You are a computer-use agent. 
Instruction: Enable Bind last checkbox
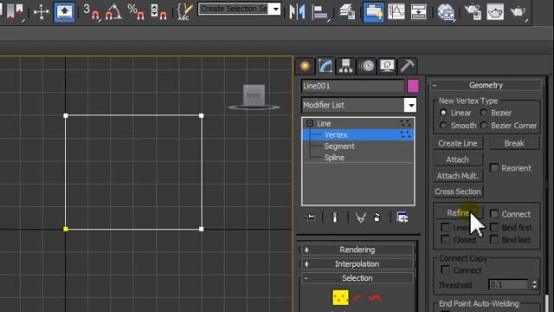coord(494,239)
